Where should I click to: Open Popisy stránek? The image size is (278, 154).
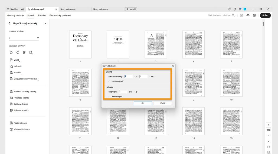click(x=18, y=123)
